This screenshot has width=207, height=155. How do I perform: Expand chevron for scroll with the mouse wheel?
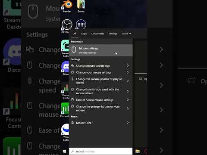[128, 91]
